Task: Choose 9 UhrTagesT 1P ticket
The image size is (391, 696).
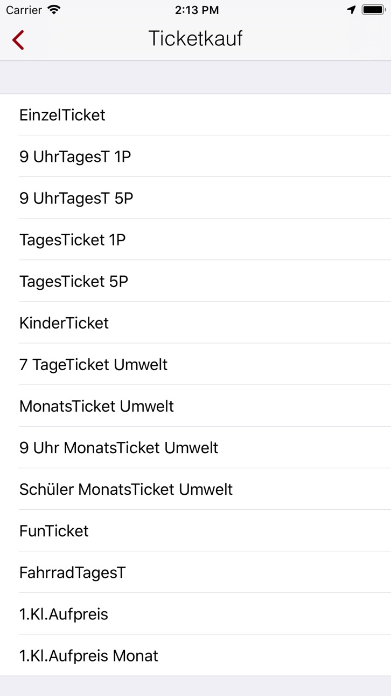Action: 195,156
